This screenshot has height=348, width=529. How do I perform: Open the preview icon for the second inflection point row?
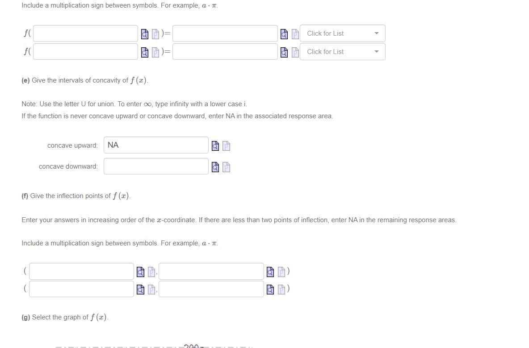click(x=141, y=288)
